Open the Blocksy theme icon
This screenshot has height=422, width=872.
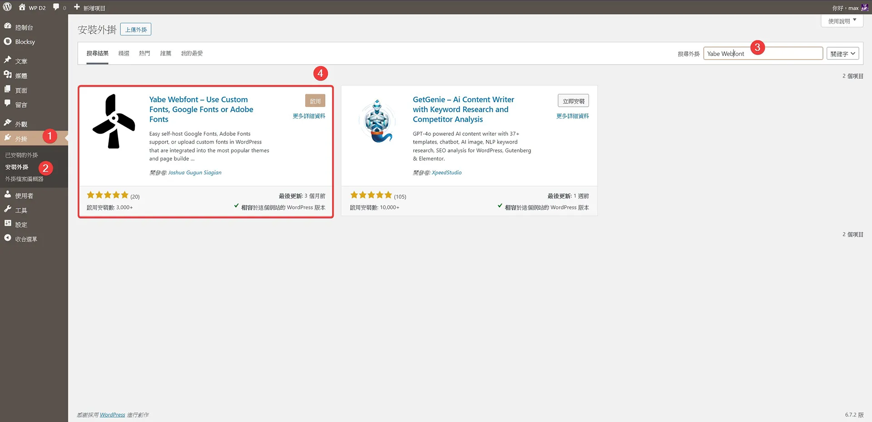click(x=8, y=41)
